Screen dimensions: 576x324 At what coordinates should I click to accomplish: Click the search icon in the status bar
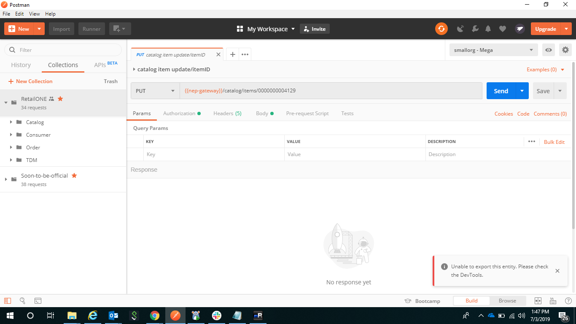22,301
